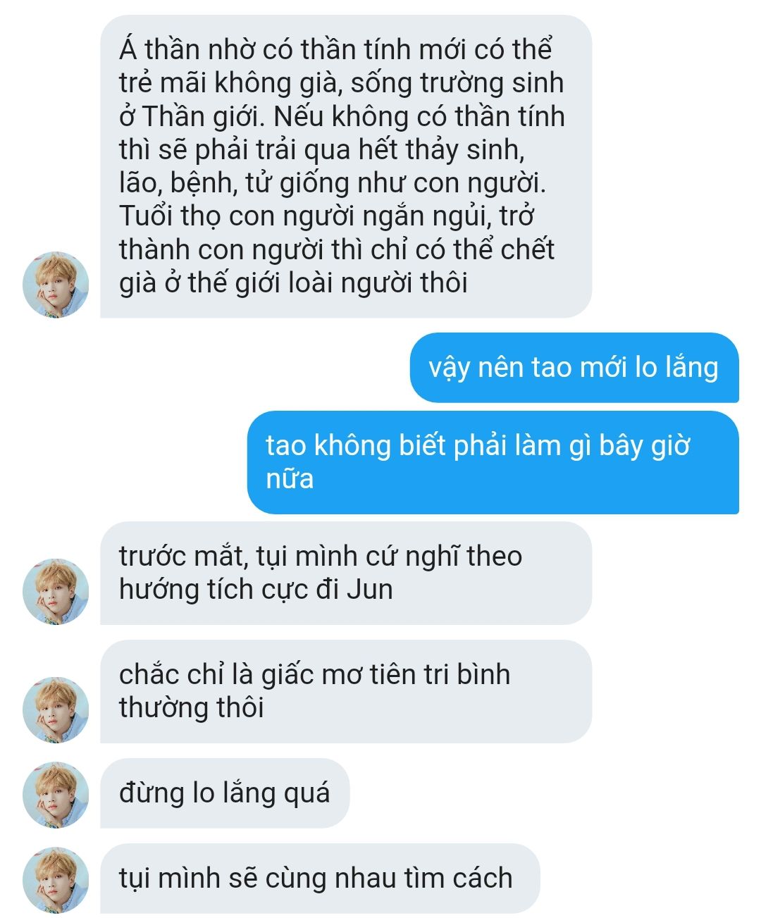Tap avatar beside 'đừng lo lắng quá' message
761x918 pixels.
[x=56, y=795]
